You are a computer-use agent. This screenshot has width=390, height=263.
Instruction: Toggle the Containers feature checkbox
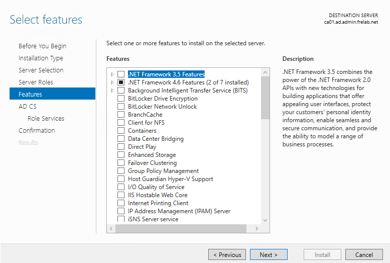120,131
